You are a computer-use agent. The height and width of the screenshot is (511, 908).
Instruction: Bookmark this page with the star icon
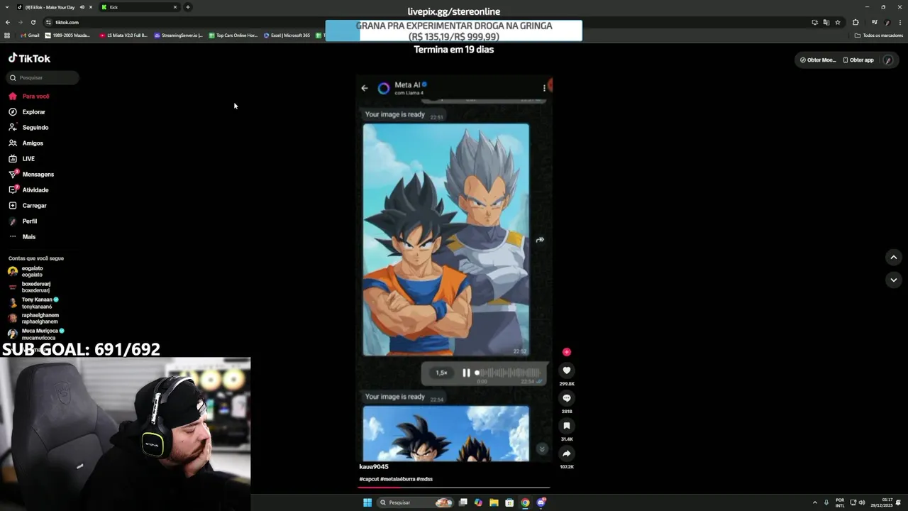tap(838, 22)
